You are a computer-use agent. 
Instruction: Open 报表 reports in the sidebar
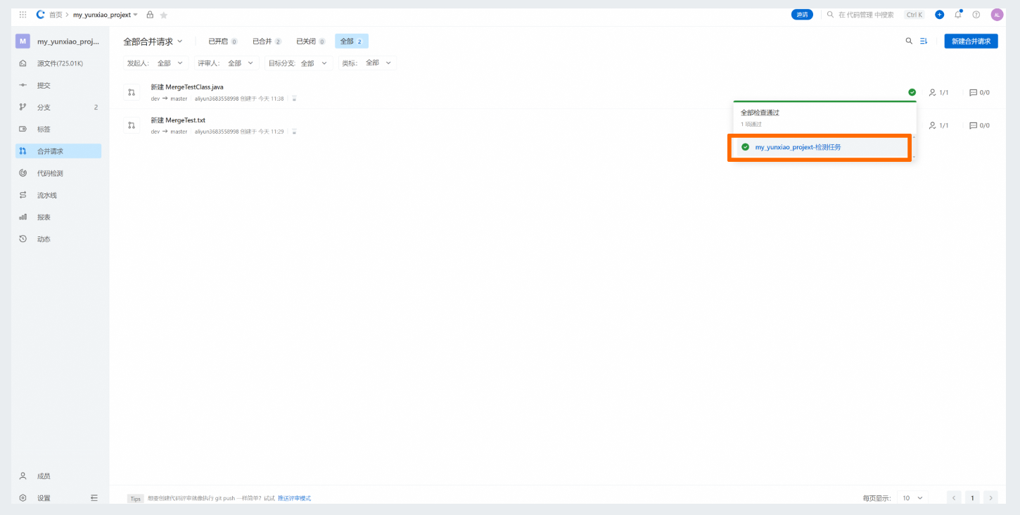click(58, 217)
